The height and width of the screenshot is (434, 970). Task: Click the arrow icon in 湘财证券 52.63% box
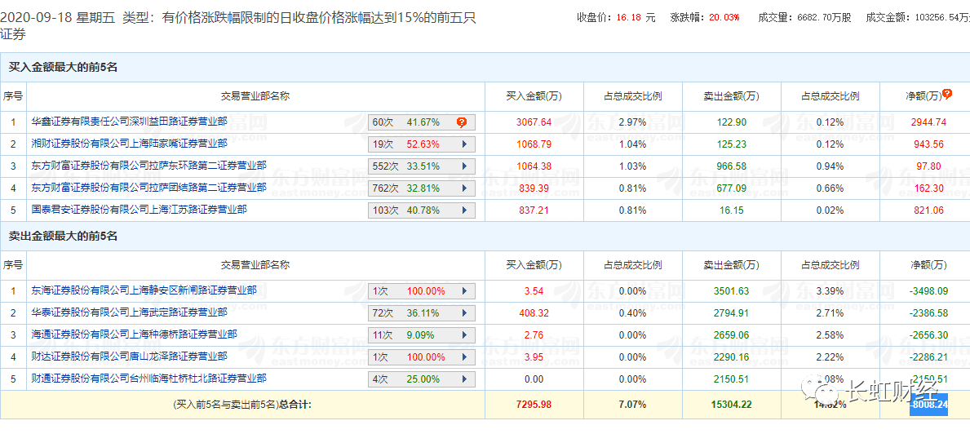pos(464,144)
